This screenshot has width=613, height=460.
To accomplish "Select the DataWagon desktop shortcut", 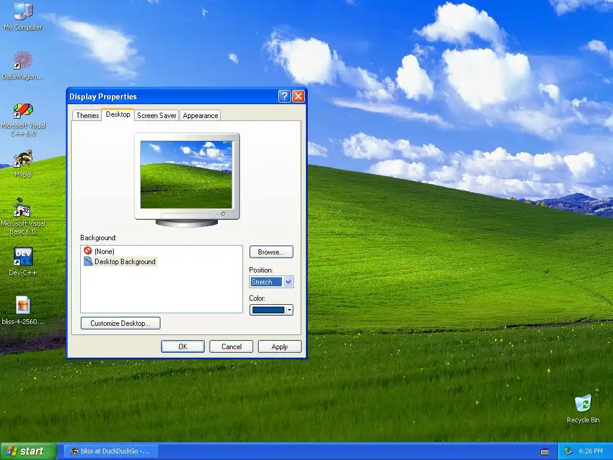I will tap(23, 65).
